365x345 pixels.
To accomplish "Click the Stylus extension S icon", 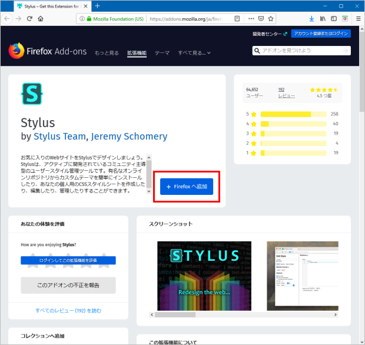I will (32, 94).
